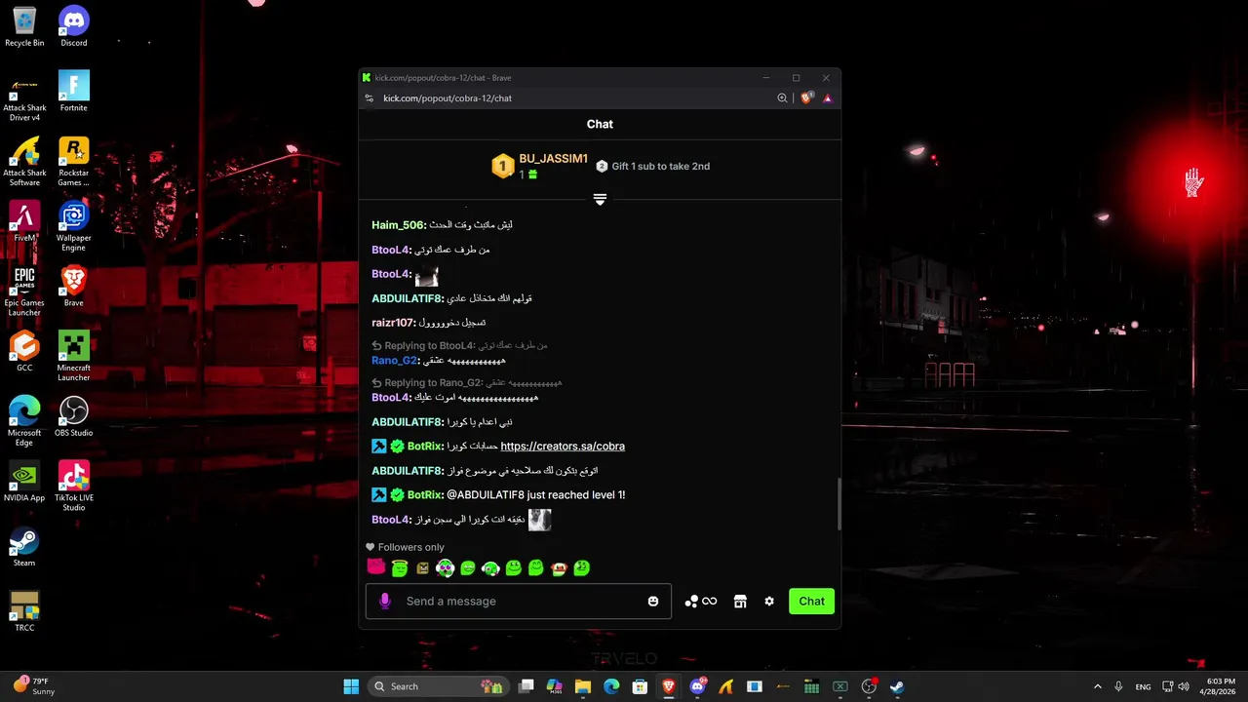Open File Explorer from taskbar
1248x702 pixels.
pos(583,686)
